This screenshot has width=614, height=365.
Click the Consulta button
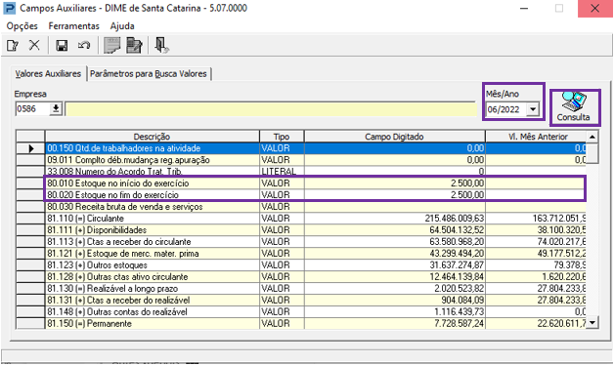[575, 107]
